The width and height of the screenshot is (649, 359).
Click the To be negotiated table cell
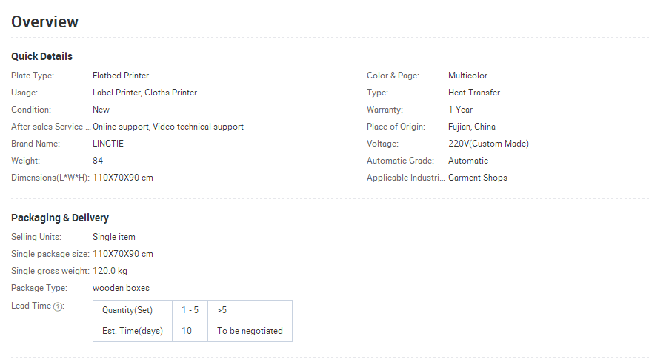[250, 331]
